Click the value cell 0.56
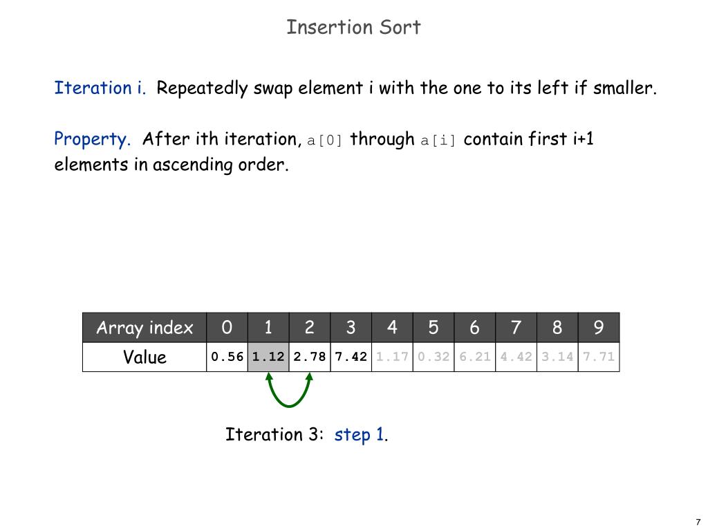This screenshot has width=708, height=531. click(227, 357)
